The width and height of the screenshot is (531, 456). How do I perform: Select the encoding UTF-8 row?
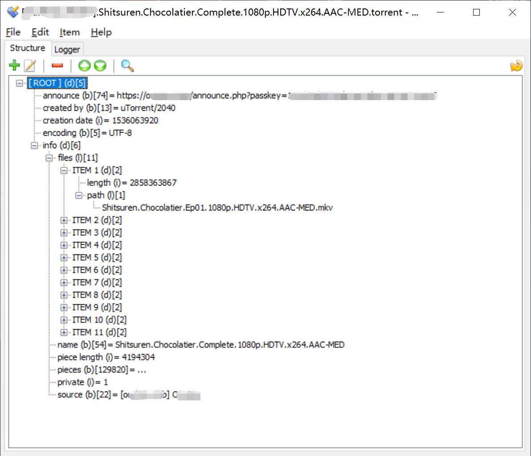87,133
